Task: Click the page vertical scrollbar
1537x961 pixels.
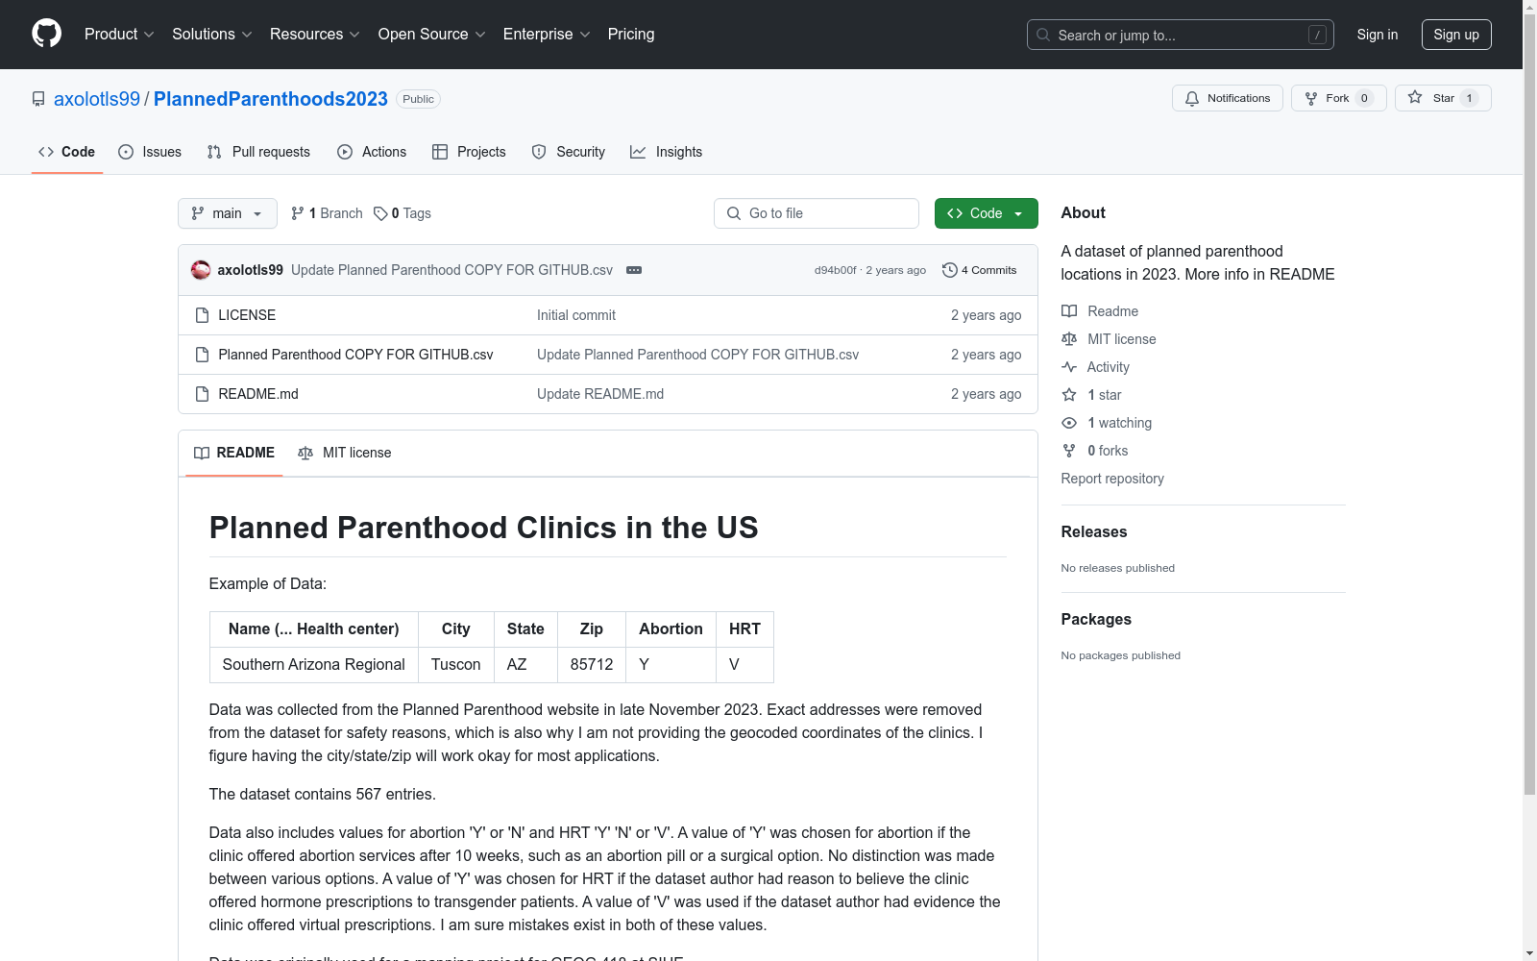Action: [1530, 404]
